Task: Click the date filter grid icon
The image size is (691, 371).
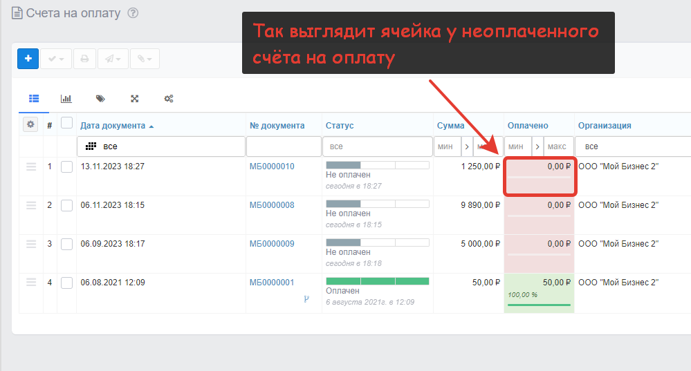Action: (x=91, y=146)
